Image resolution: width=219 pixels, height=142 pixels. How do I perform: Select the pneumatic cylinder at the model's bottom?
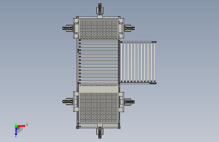point(100,133)
